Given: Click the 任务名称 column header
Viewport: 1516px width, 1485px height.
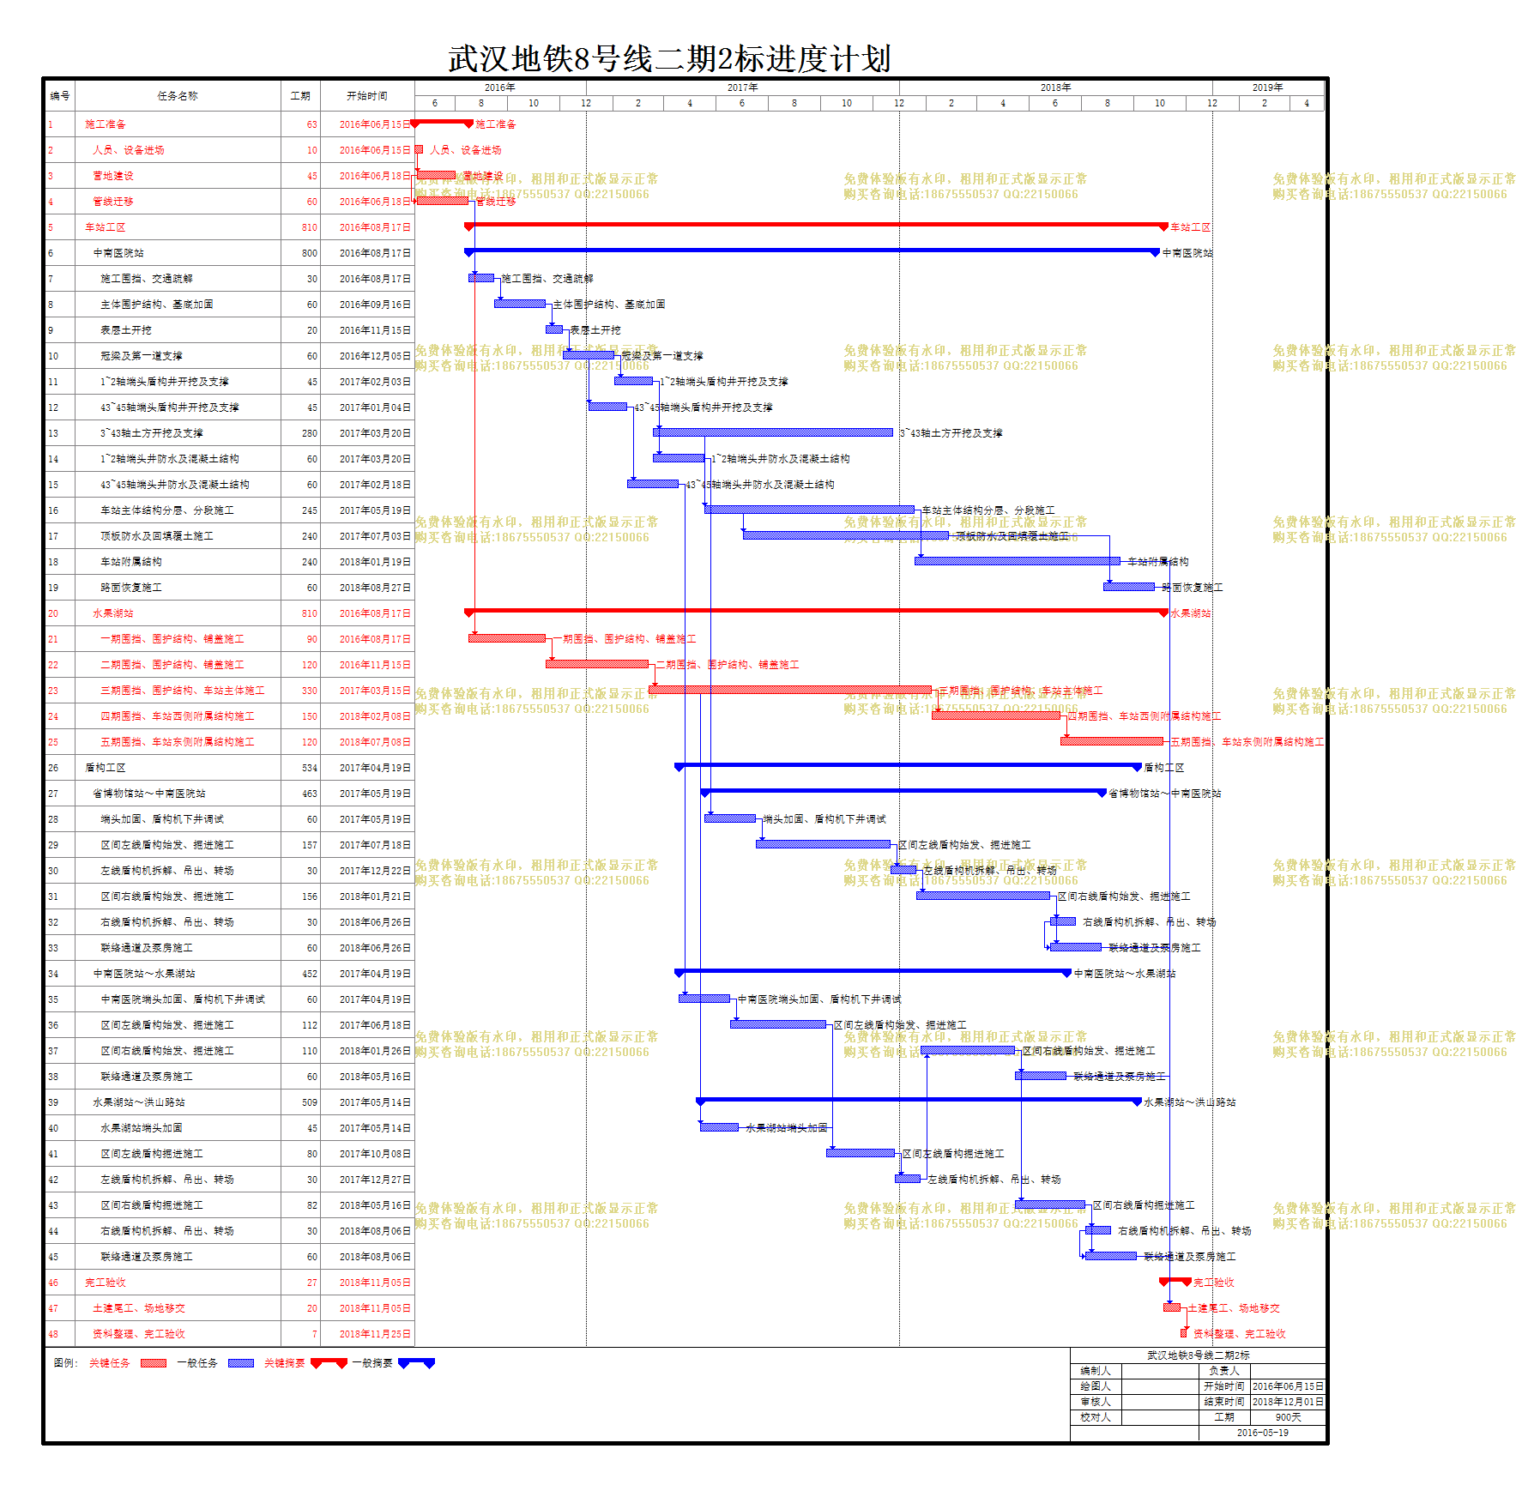Looking at the screenshot, I should pyautogui.click(x=178, y=96).
